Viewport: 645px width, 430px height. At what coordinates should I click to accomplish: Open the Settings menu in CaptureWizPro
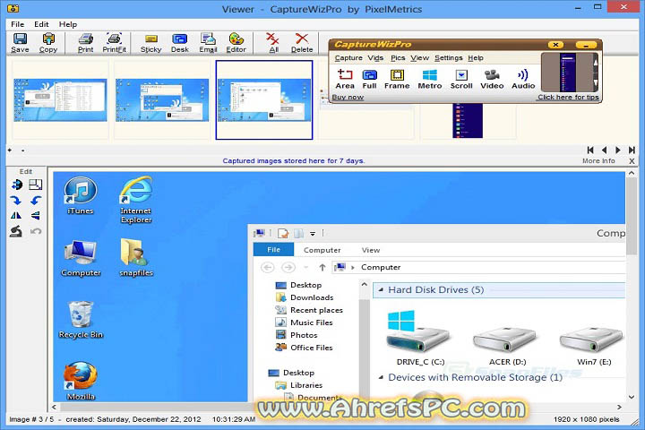(449, 58)
